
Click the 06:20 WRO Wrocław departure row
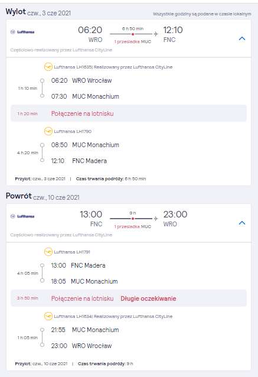tap(81, 80)
